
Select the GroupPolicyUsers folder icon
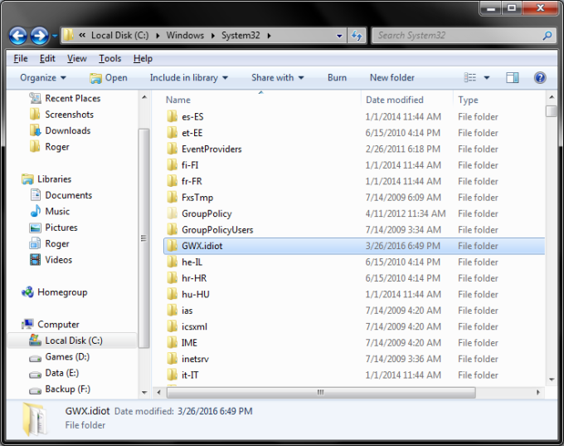(172, 230)
